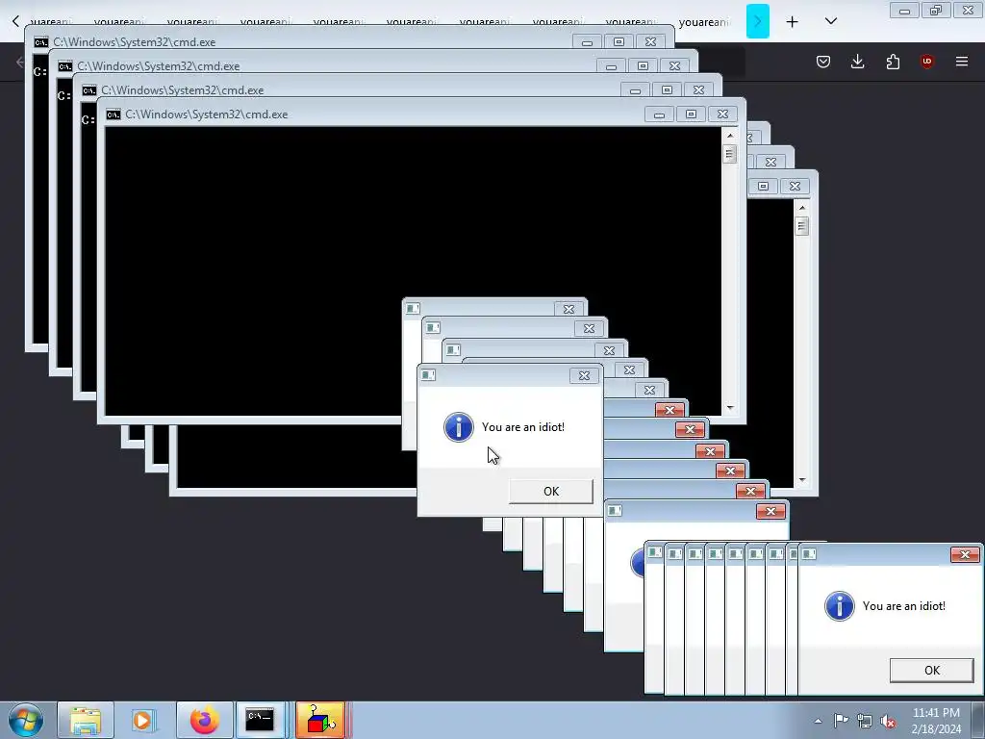Close the front cmd.exe window

(722, 115)
